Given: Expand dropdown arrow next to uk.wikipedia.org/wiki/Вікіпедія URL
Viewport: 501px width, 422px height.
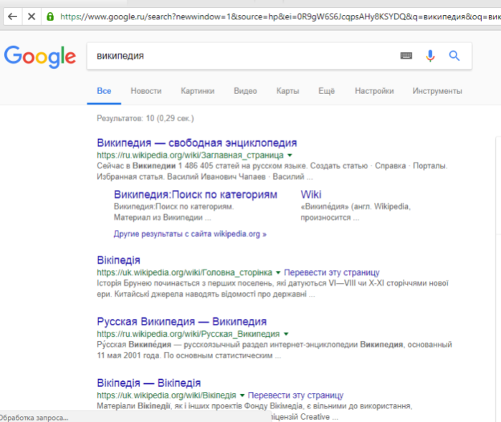Looking at the screenshot, I should tap(242, 395).
